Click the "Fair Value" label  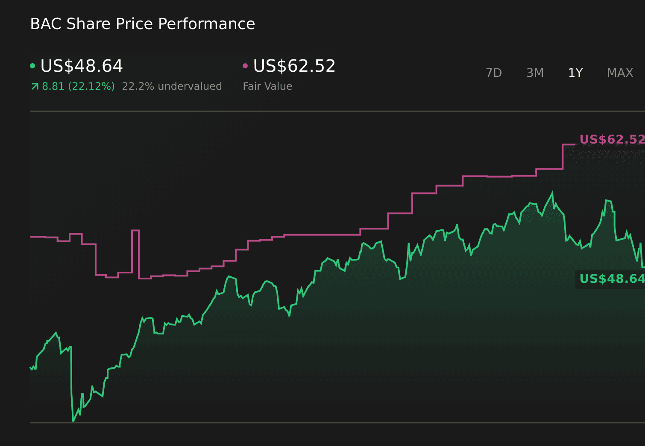(x=267, y=86)
